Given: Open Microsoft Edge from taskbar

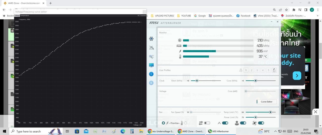Looking at the screenshot, I should coord(123,131).
